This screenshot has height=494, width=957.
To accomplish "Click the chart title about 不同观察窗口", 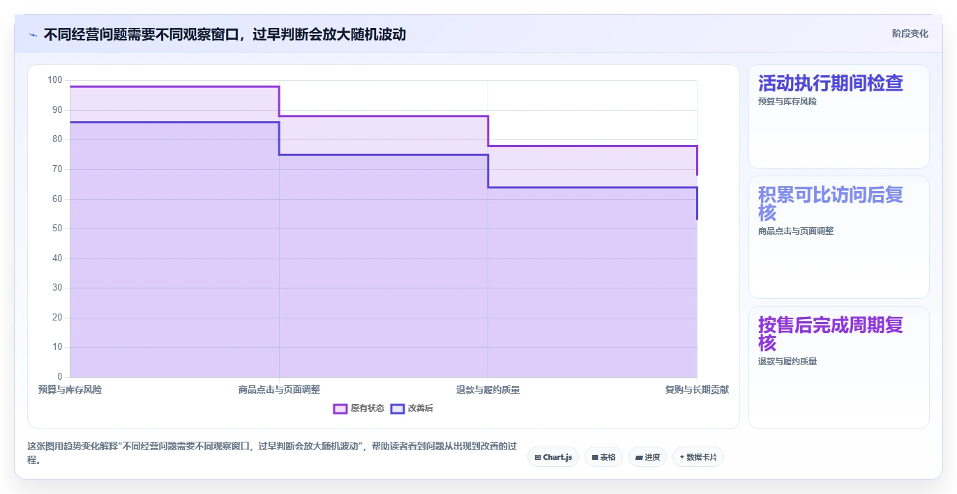I will point(225,34).
